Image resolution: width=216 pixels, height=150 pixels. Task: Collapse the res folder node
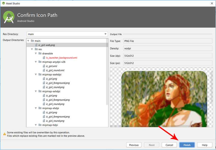pyautogui.click(x=32, y=49)
